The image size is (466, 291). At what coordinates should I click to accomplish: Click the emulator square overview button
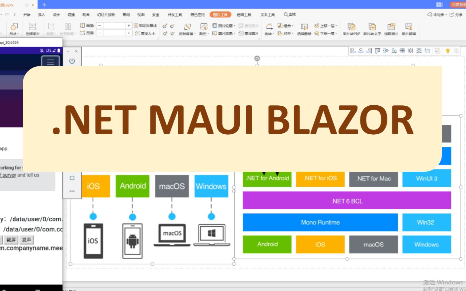coord(72,178)
